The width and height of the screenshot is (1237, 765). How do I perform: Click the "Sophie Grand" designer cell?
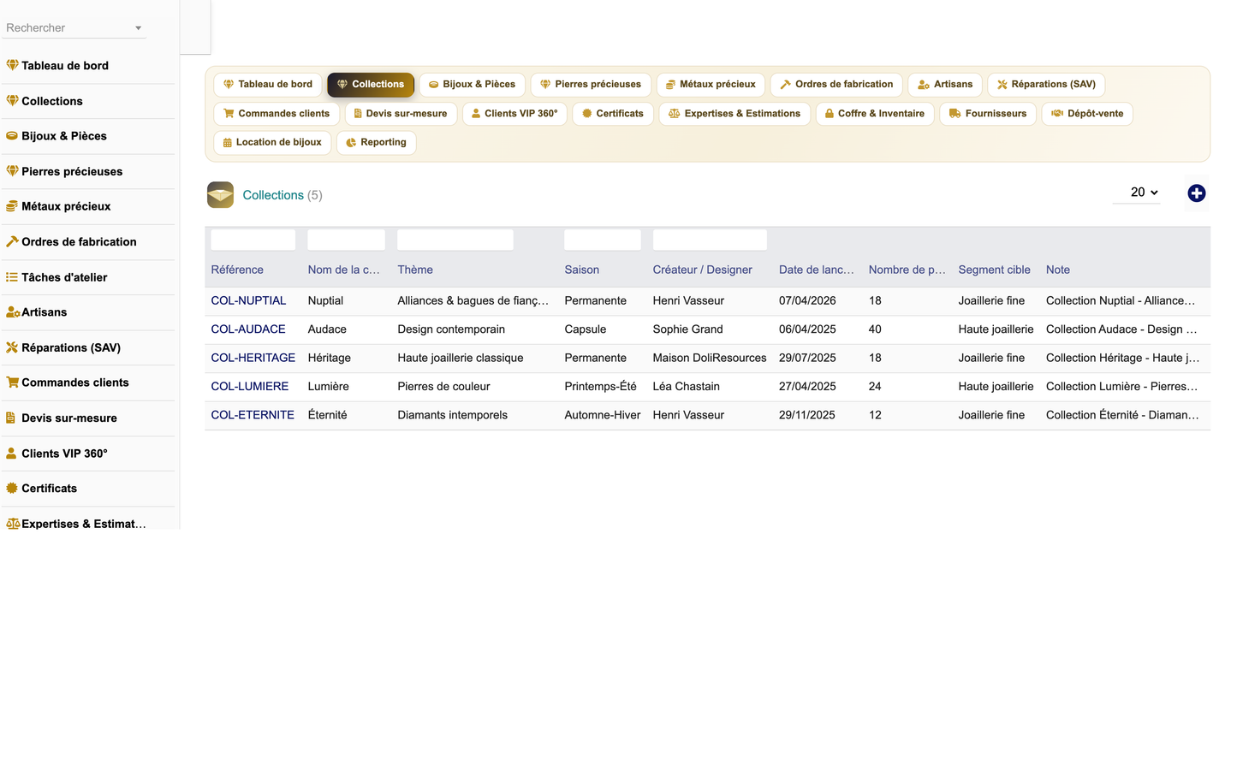tap(687, 329)
